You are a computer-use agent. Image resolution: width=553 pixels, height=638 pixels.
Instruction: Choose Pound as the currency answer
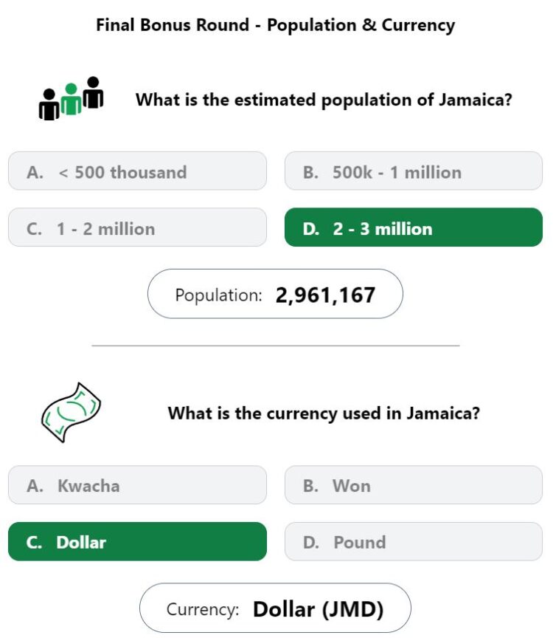[413, 541]
